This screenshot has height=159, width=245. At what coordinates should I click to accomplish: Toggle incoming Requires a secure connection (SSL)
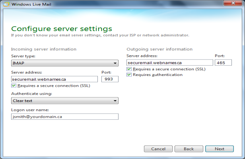coord(14,85)
